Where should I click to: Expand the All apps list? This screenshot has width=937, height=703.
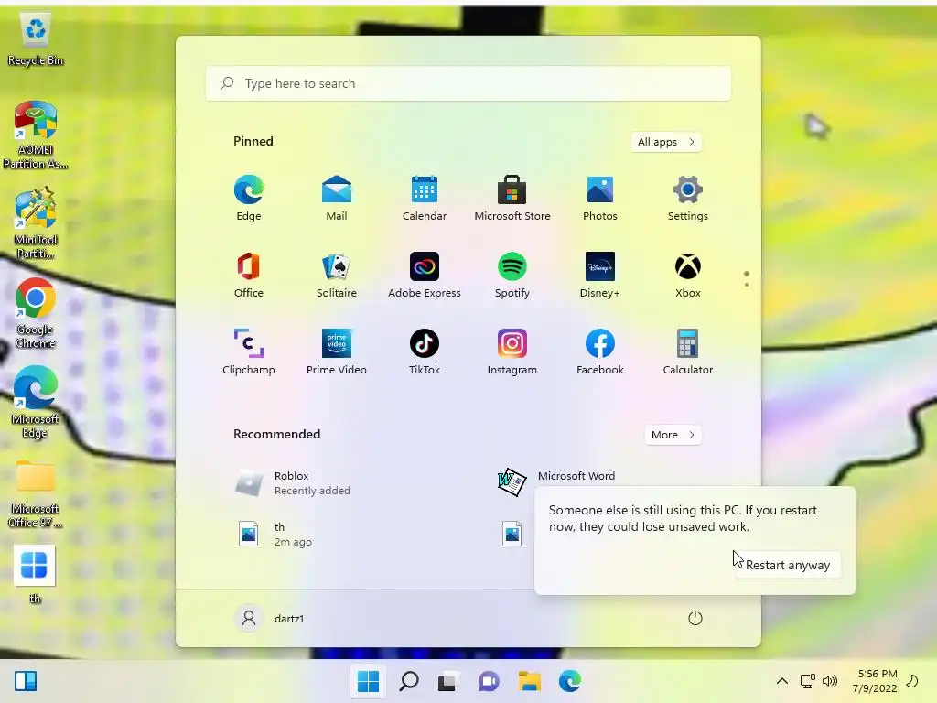[x=666, y=142]
